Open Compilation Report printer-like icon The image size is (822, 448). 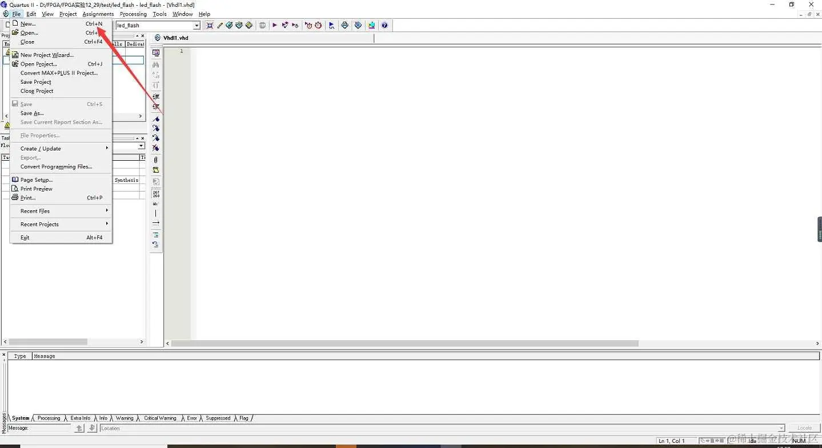pos(344,25)
